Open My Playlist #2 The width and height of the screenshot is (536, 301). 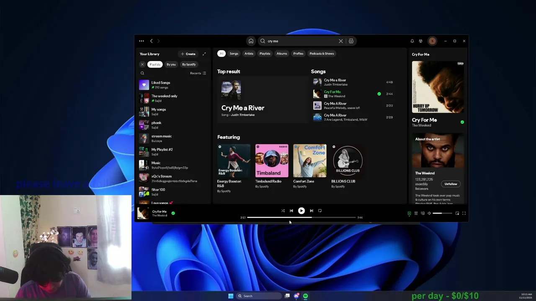(x=173, y=152)
